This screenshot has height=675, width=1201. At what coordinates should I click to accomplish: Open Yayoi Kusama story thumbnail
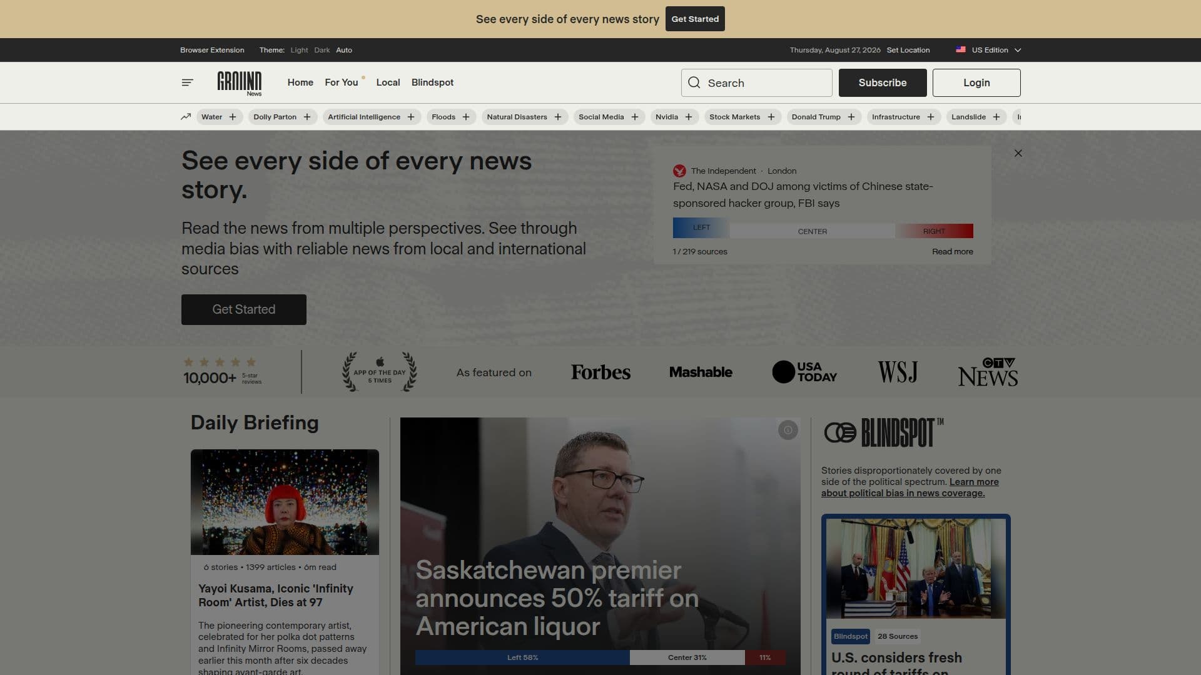285,502
